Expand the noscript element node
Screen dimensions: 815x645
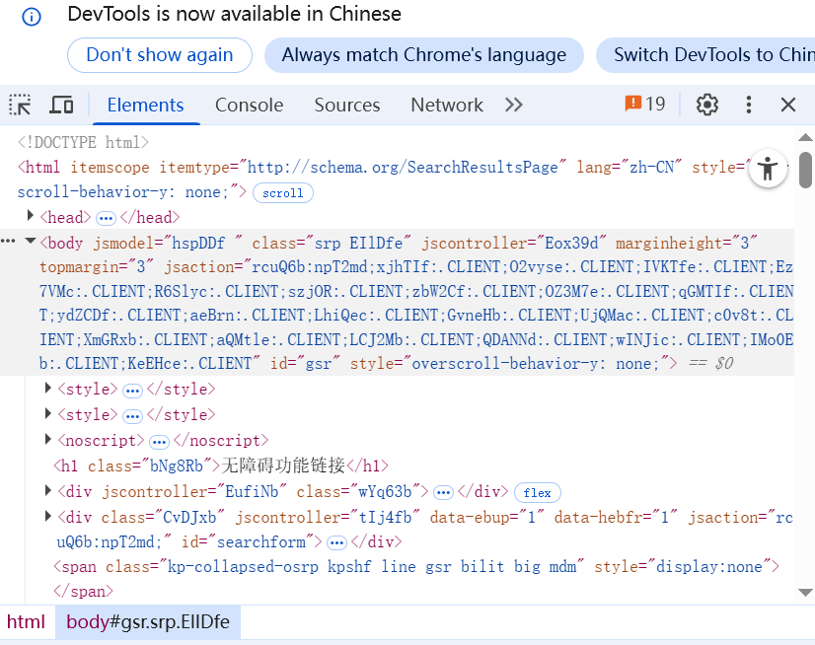click(48, 440)
